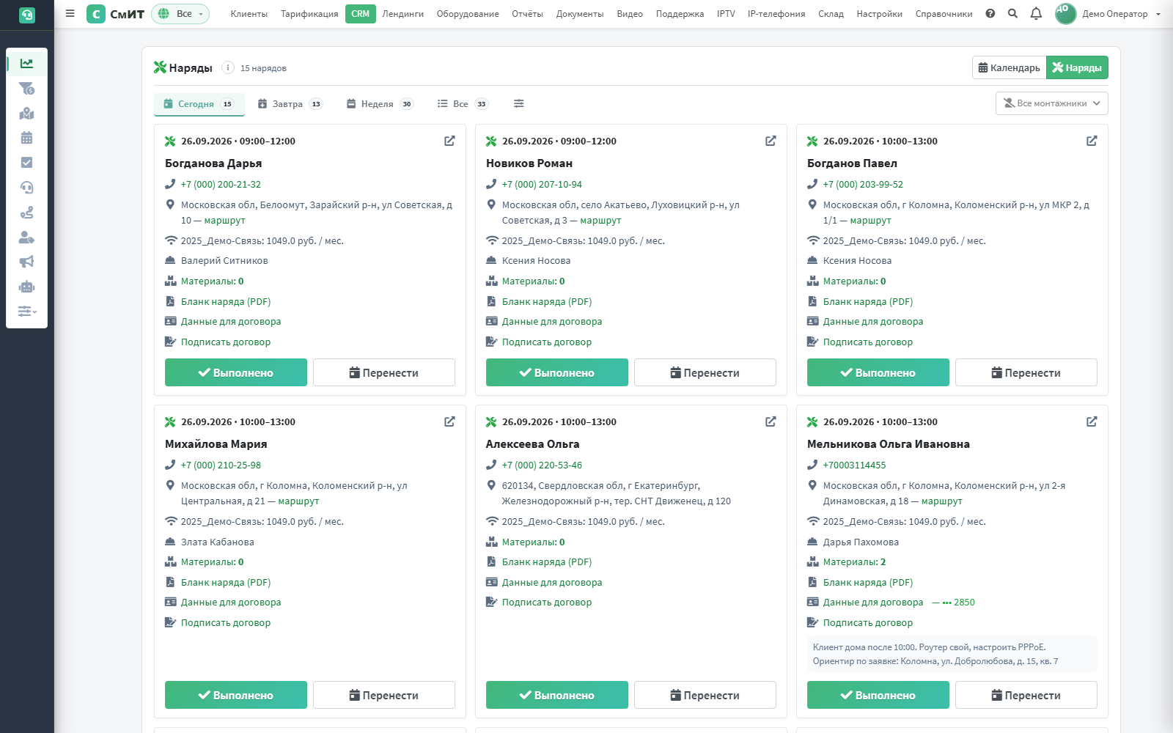Screen dimensions: 1173x733
Task: Expand the sidebar settings sliders menu
Action: tap(26, 312)
